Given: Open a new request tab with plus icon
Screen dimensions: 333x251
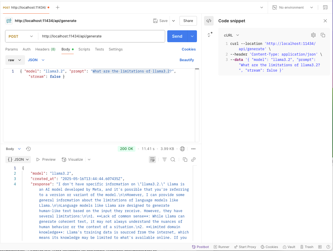Looking at the screenshot, I should (58, 7).
